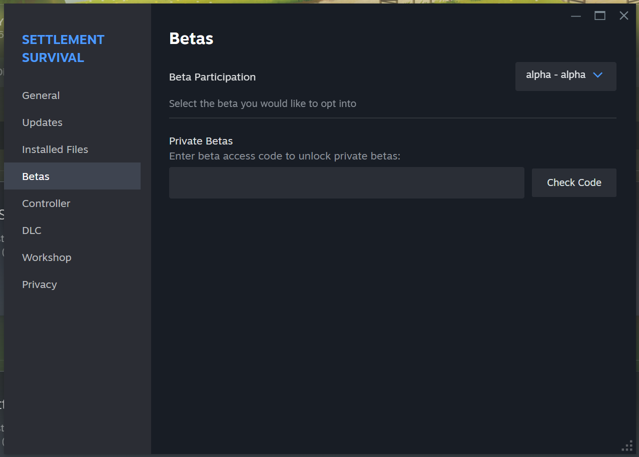
Task: Click the Beta Participation label
Action: (212, 77)
